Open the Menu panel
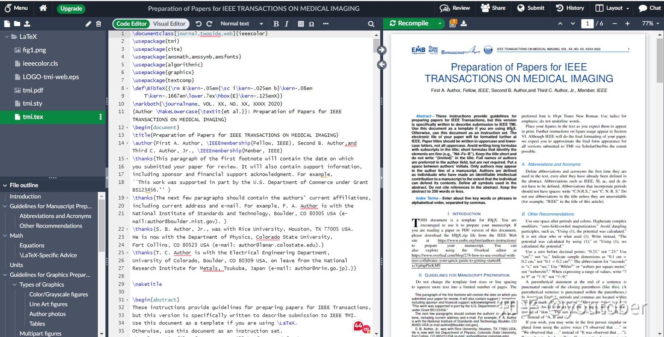664x337 pixels. [x=16, y=8]
